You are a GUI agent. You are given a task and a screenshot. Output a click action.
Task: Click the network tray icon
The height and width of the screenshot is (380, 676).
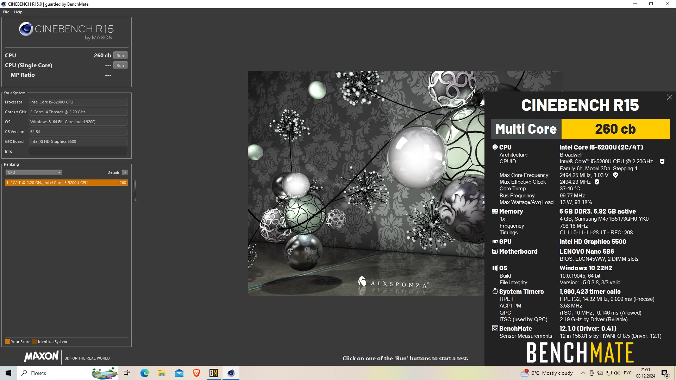point(608,373)
